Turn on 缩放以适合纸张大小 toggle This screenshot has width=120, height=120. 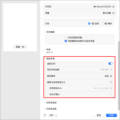(110, 82)
